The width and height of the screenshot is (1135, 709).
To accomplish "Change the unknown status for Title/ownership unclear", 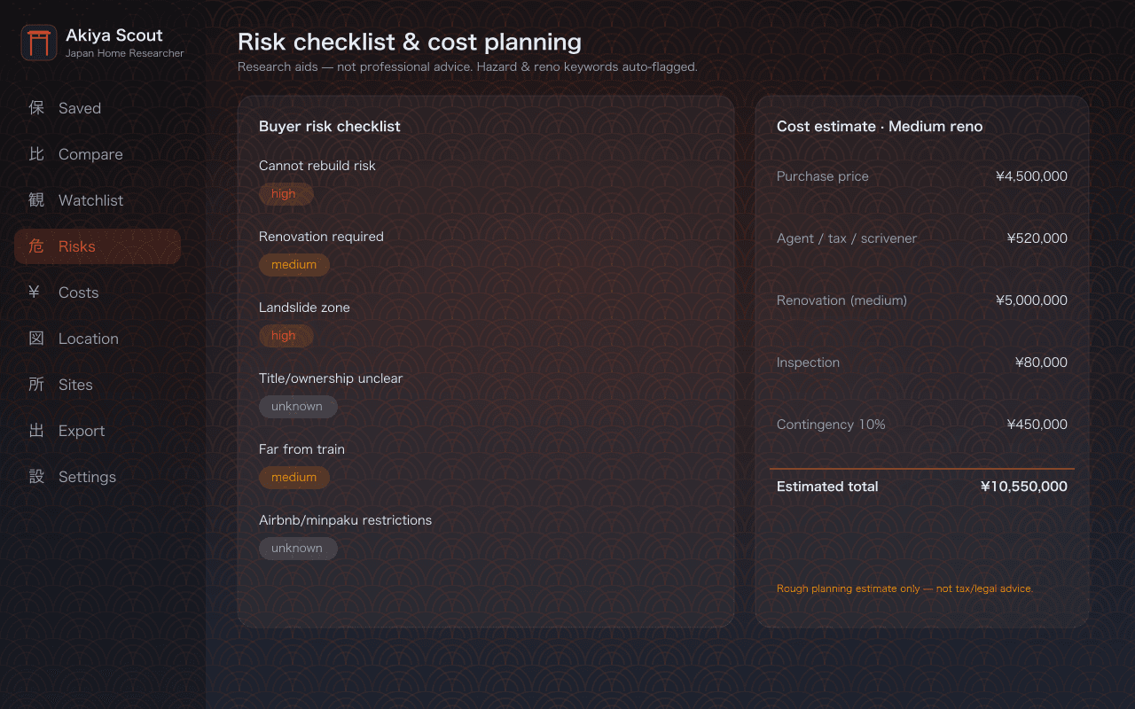I will (298, 407).
